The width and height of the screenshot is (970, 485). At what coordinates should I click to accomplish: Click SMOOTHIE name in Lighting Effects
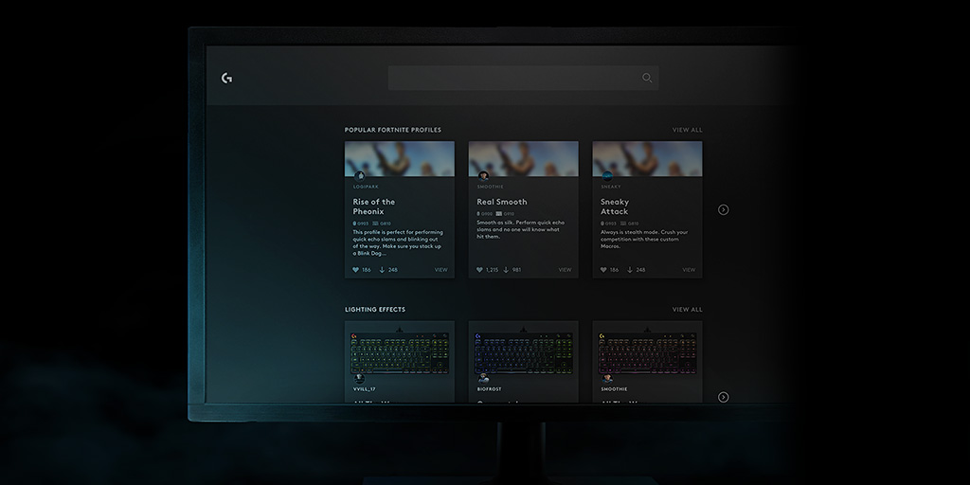614,389
